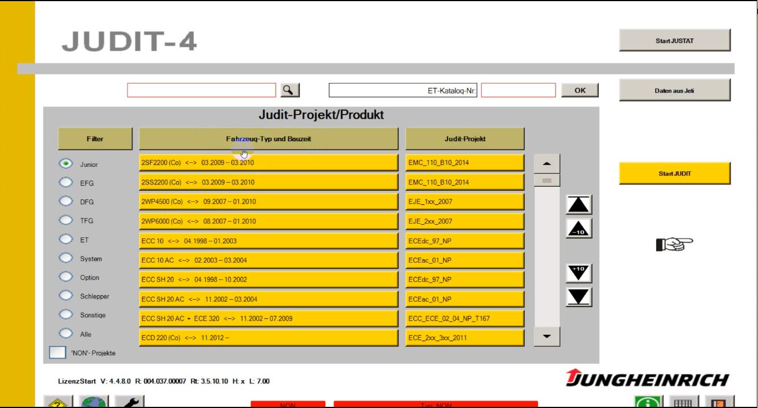This screenshot has width=758, height=408.
Task: Click the exit door icon
Action: tap(719, 402)
